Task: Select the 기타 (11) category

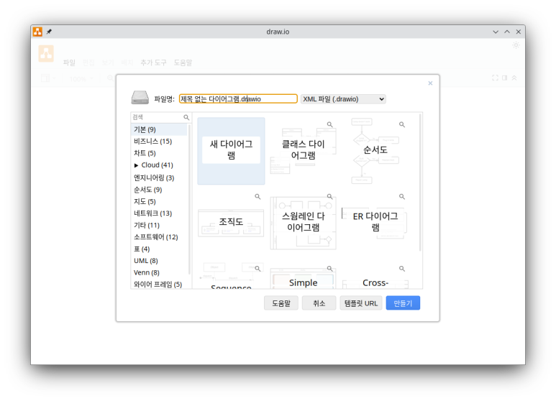Action: click(159, 226)
